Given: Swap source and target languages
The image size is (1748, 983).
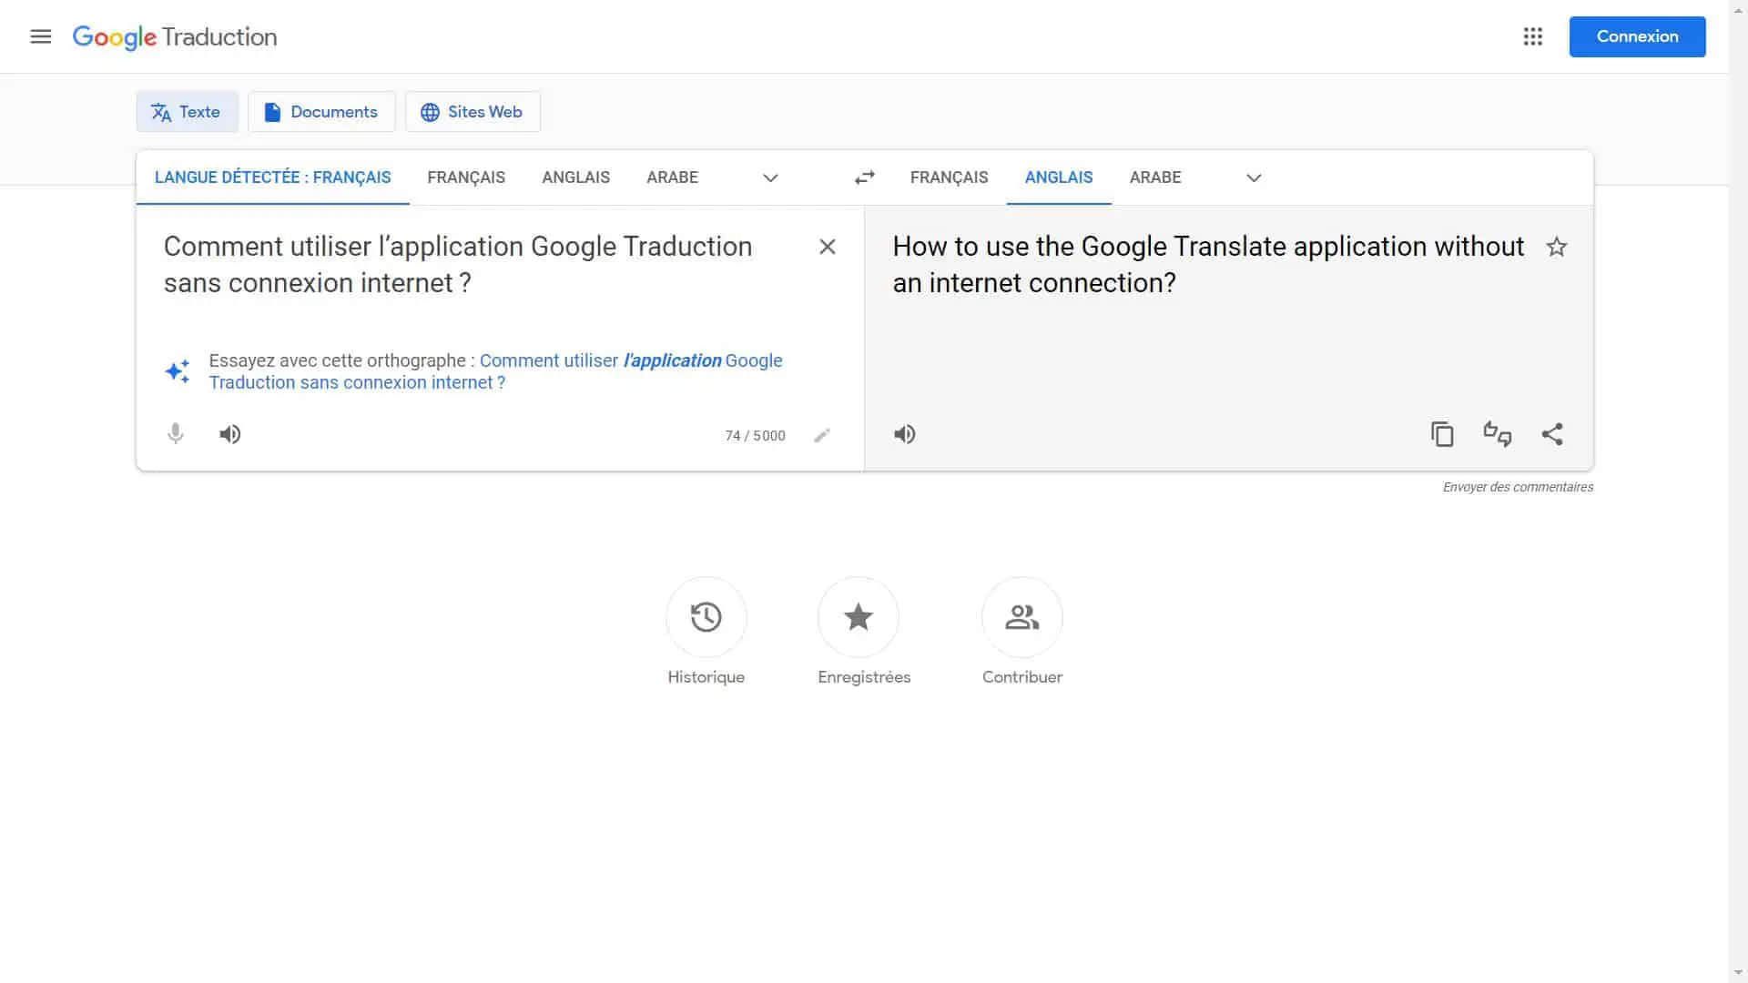Looking at the screenshot, I should (864, 177).
